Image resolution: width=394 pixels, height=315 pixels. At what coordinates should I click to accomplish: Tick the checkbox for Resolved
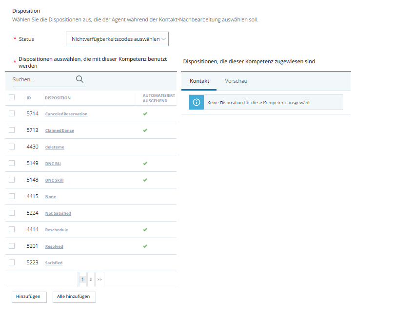12,246
